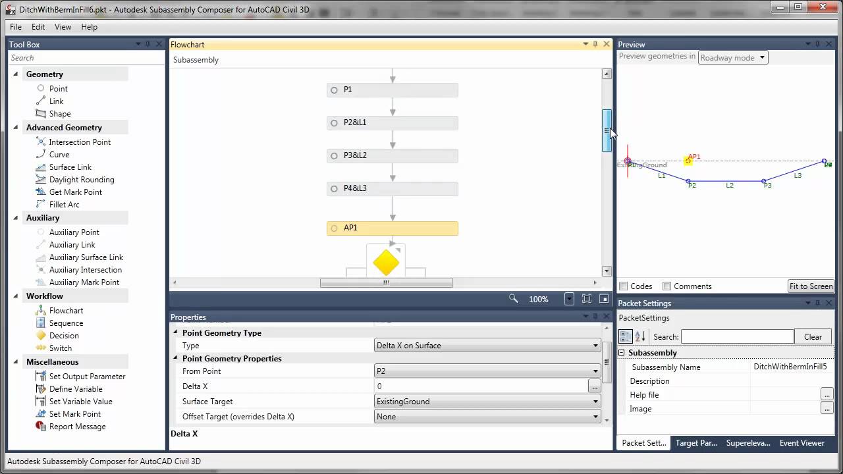
Task: Open the flowchart zoom percentage dropdown
Action: 569,299
